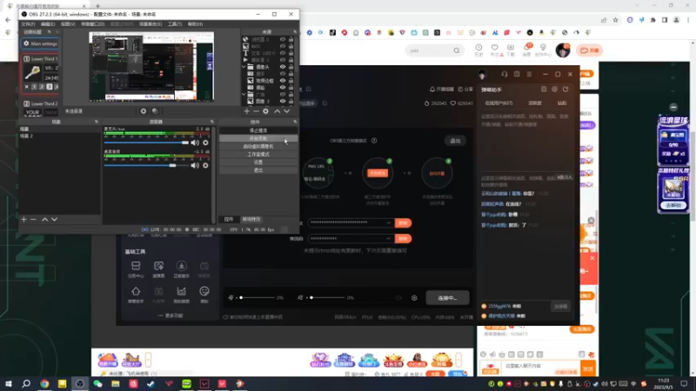The height and width of the screenshot is (391, 696).
Task: Remove the selected scene with the minus icon
Action: pyautogui.click(x=33, y=220)
